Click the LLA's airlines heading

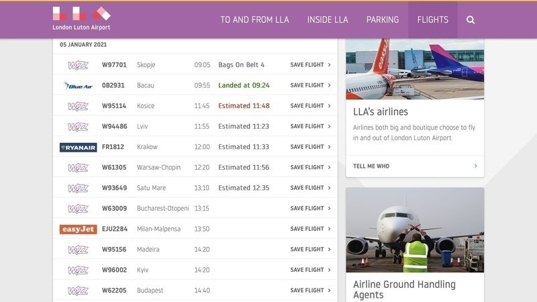point(381,111)
